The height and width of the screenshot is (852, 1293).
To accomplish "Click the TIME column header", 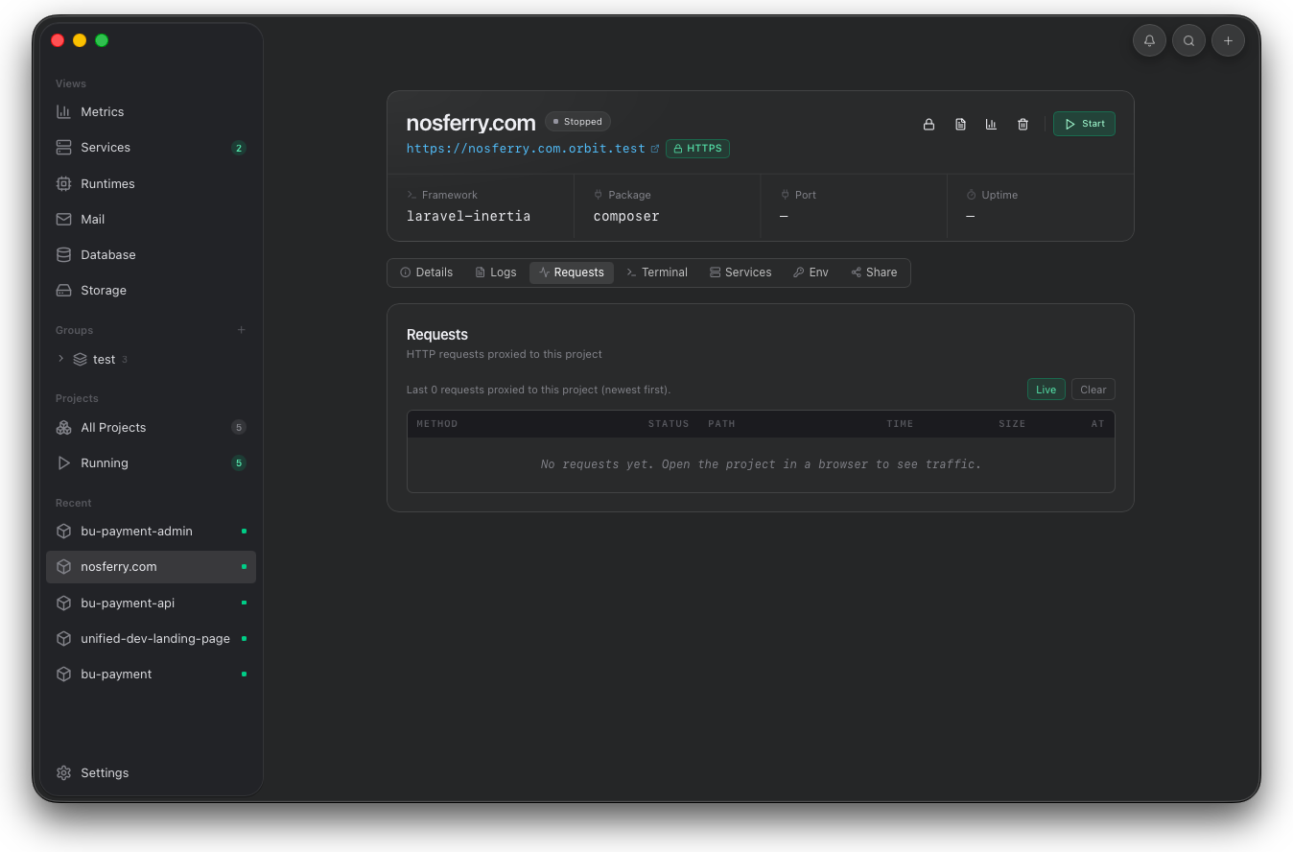I will click(x=900, y=424).
